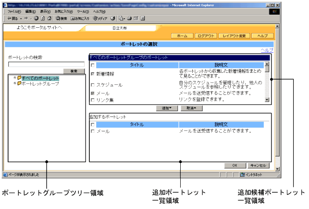Open the 検索 search toolbar icon
The height and width of the screenshot is (209, 309).
[60, 18]
